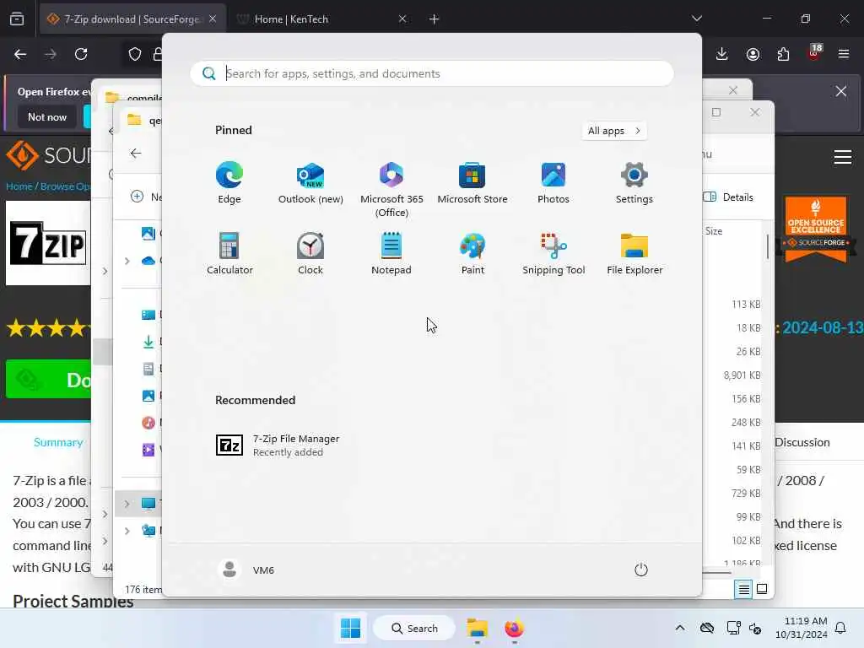Open VM6 user account menu
864x648 pixels.
pos(246,570)
